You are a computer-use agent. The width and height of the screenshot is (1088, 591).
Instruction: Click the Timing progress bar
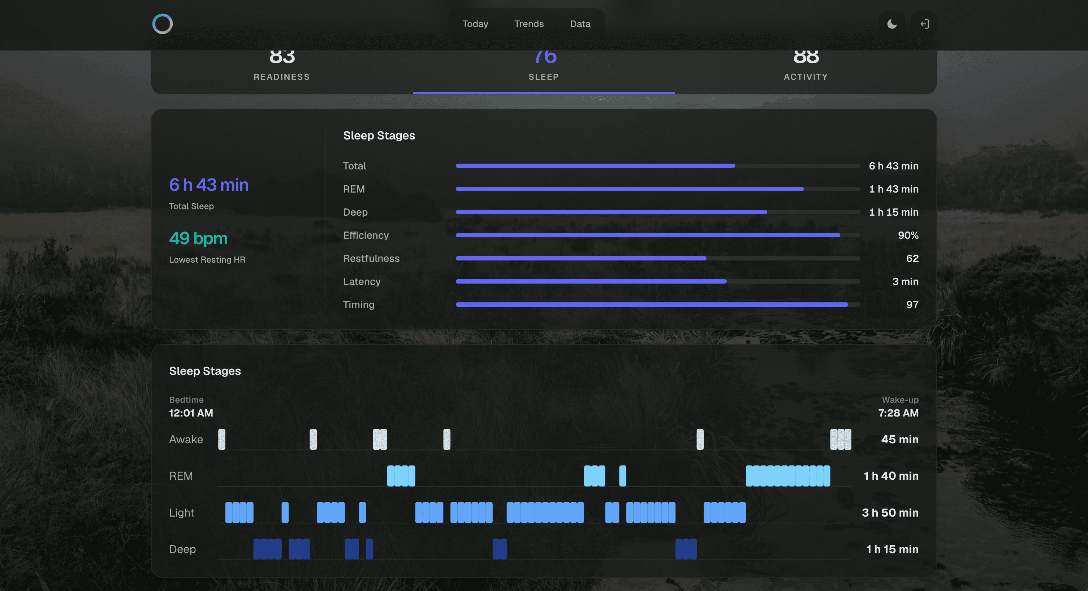click(x=658, y=305)
